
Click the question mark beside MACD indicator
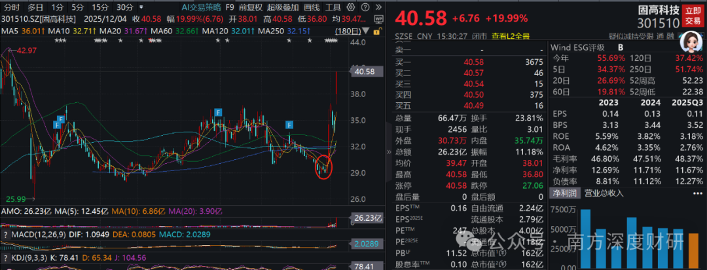5,234
